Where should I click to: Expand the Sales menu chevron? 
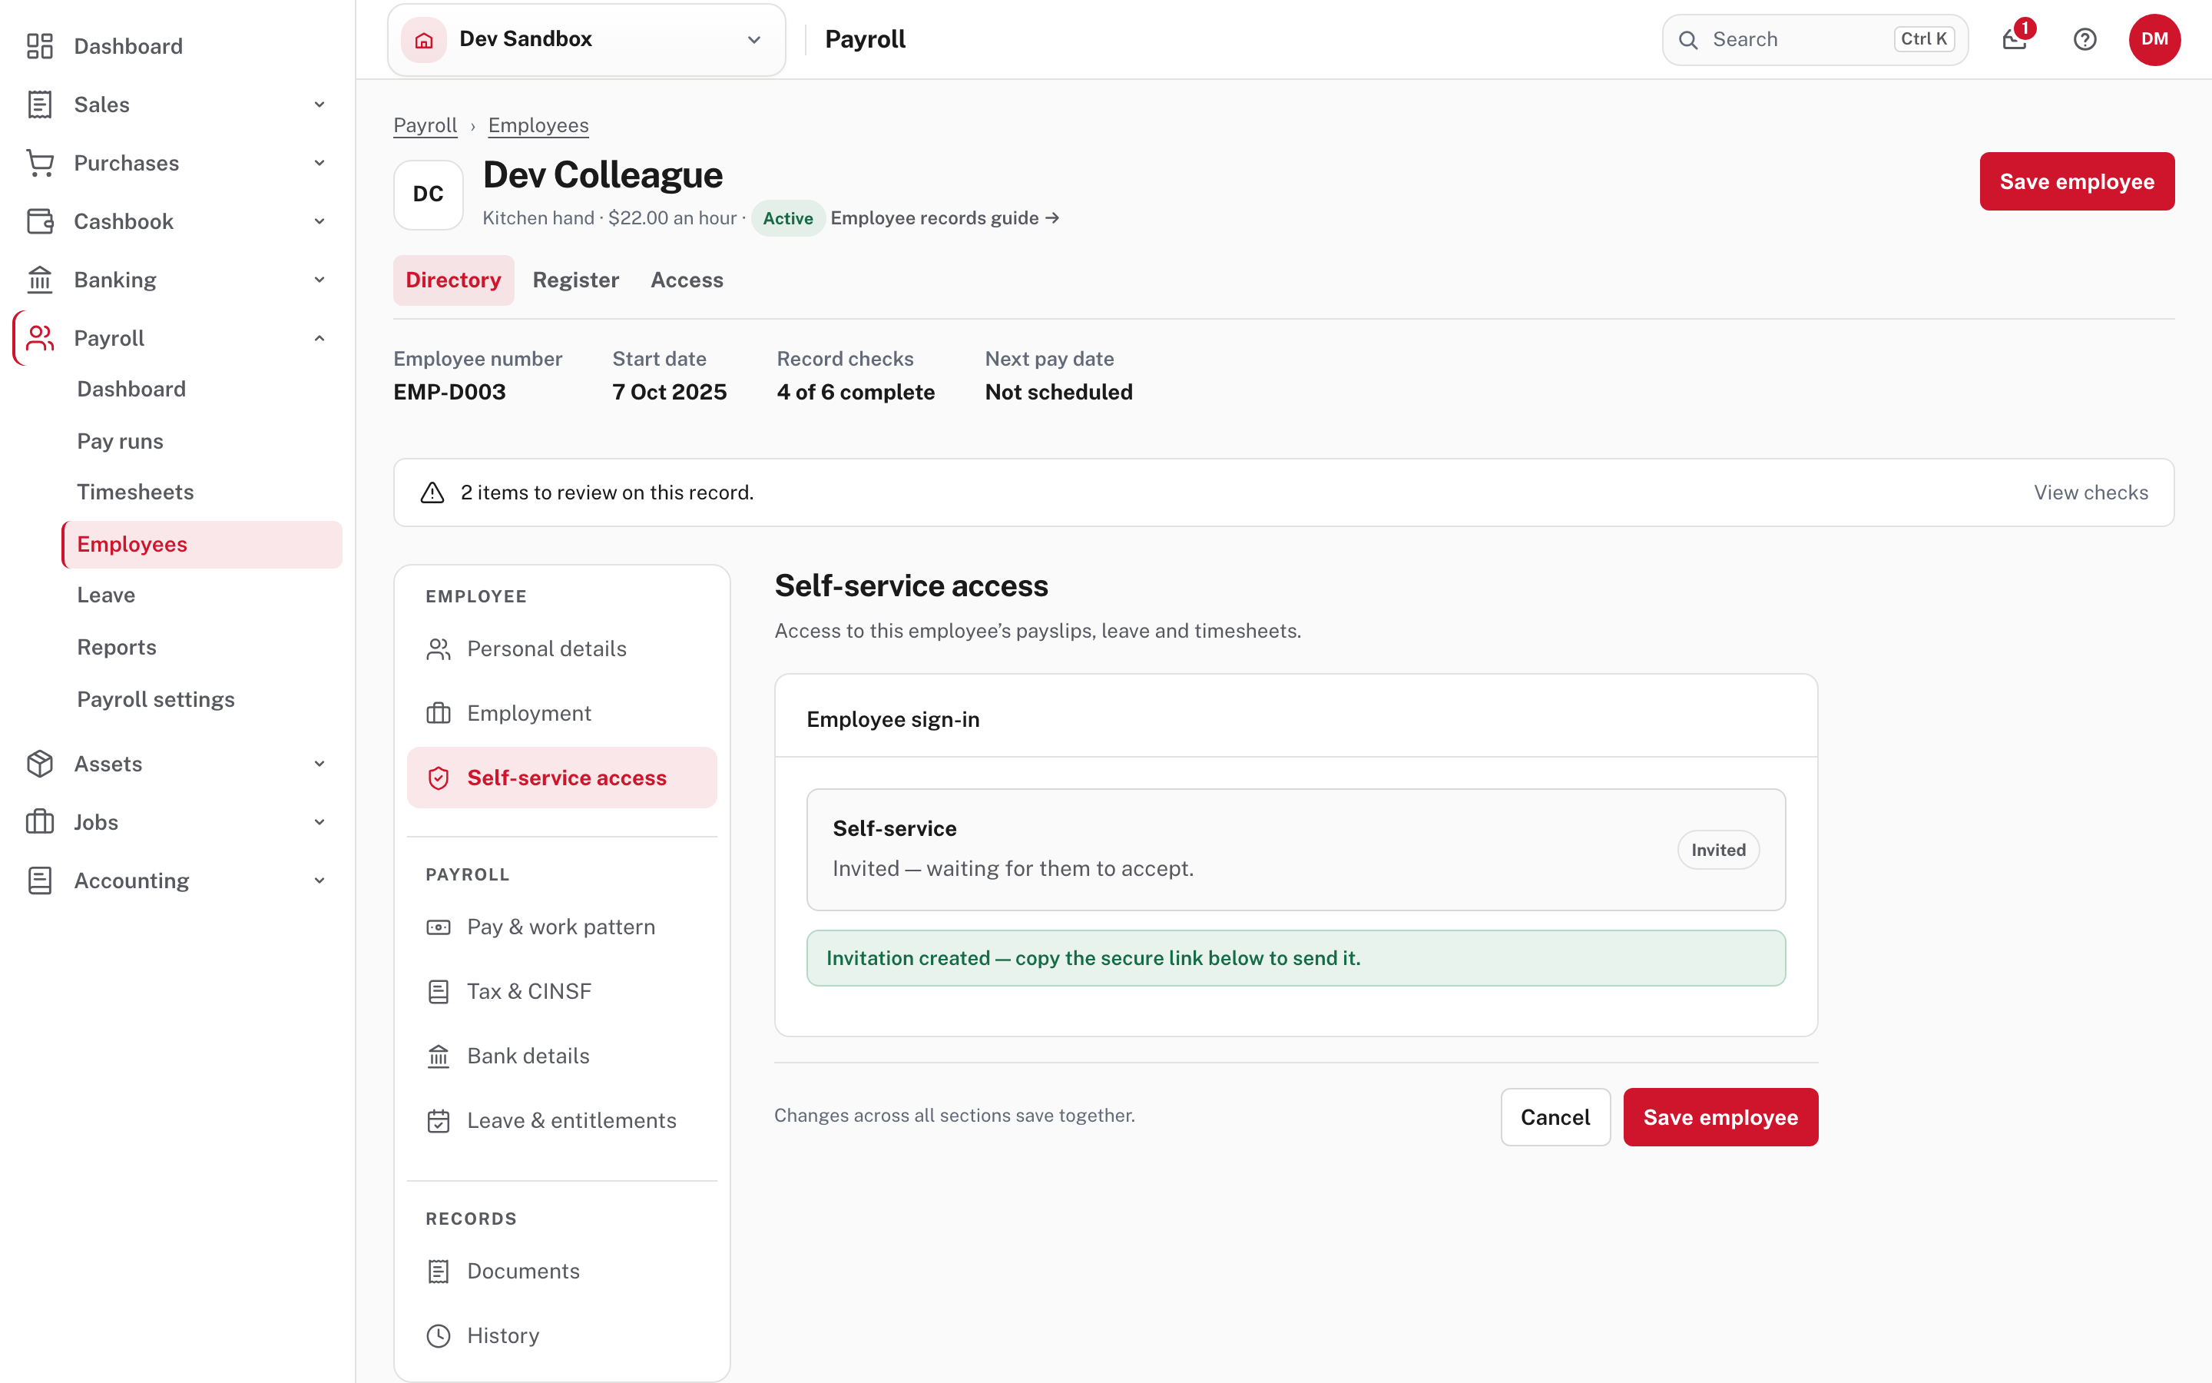click(x=319, y=104)
